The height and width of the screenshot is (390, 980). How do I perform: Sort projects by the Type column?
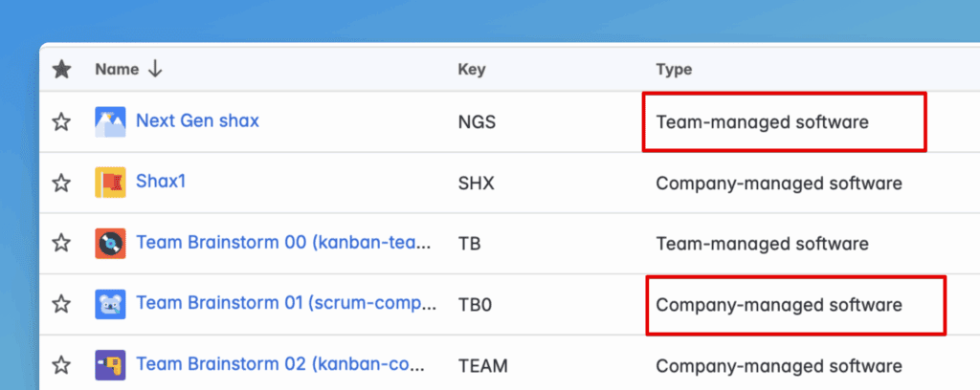click(674, 69)
